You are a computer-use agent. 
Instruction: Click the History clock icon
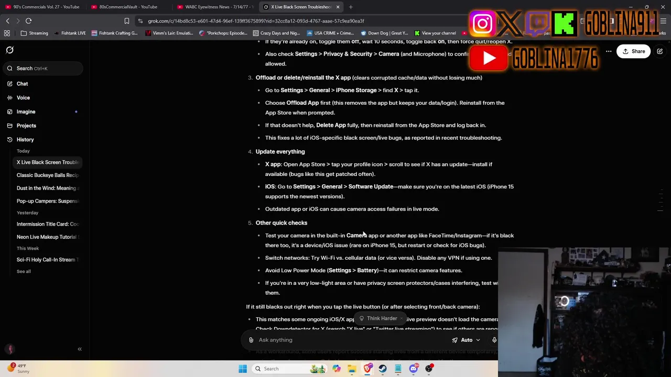click(9, 140)
